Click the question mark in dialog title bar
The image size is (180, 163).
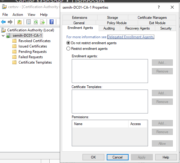pos(158,7)
